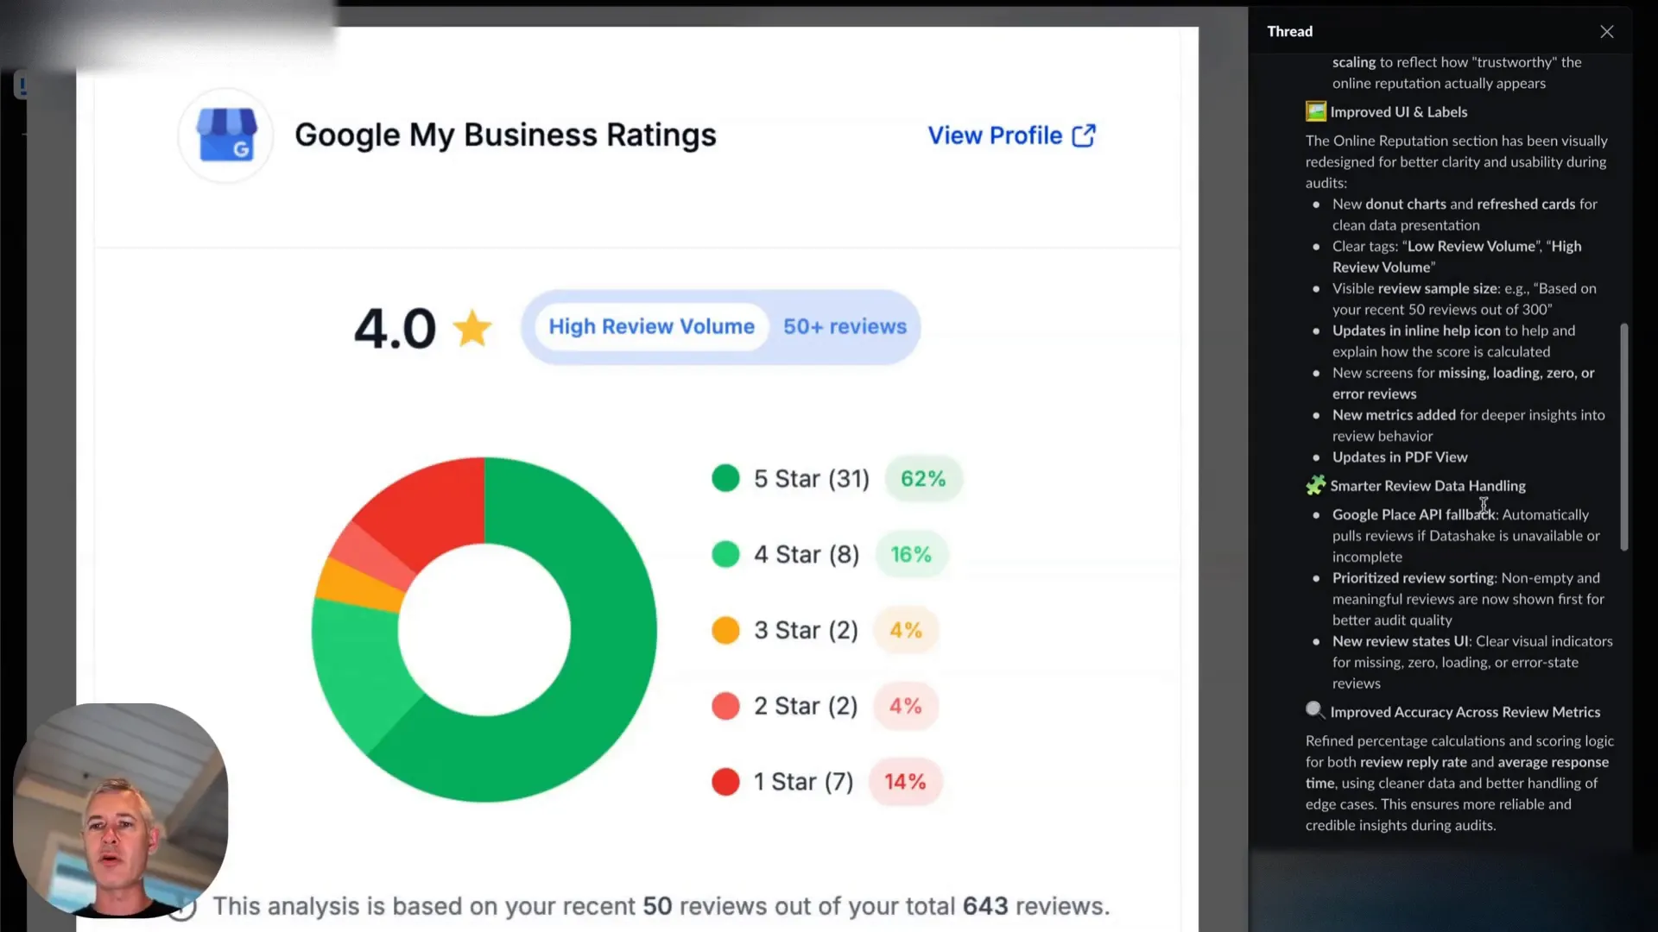Click the Google Place API fallback text
Viewport: 1658px width, 932px height.
1414,514
